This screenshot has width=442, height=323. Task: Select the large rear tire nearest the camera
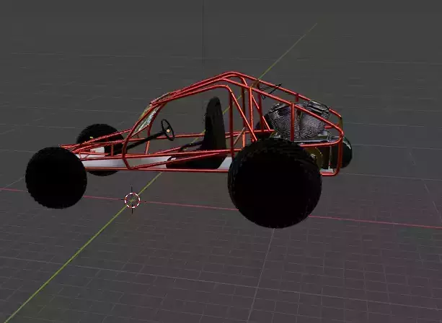click(x=274, y=183)
